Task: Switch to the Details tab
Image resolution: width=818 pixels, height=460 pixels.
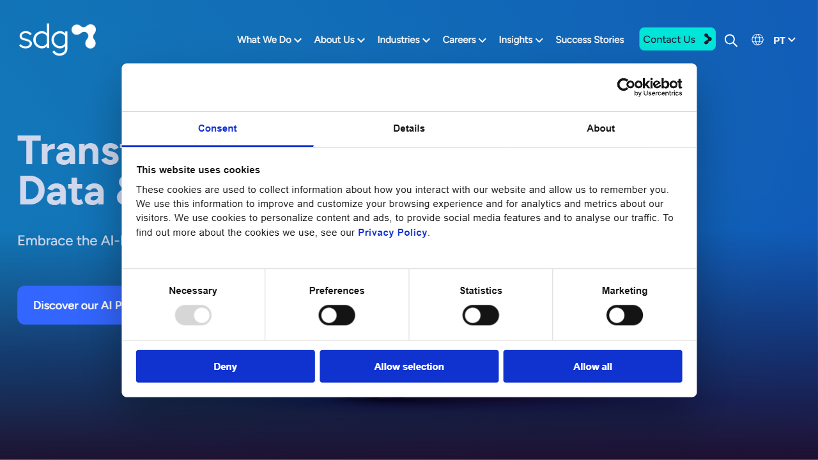Action: point(409,129)
